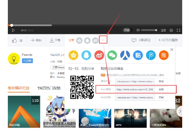The height and width of the screenshot is (129, 189).
Task: Click the orange 推 recommend icon
Action: tap(164, 55)
